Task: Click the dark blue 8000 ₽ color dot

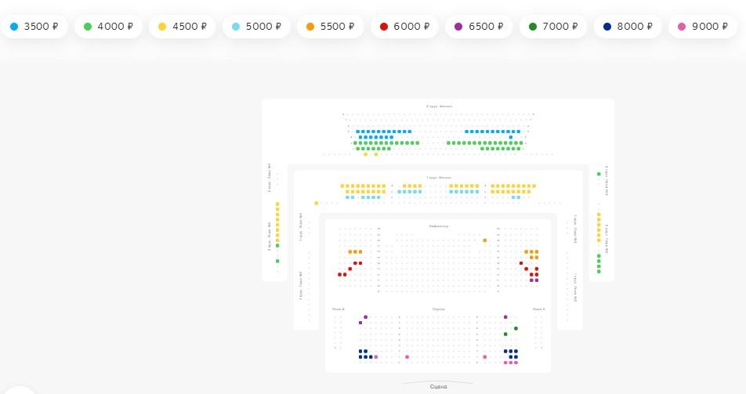Action: coord(607,27)
